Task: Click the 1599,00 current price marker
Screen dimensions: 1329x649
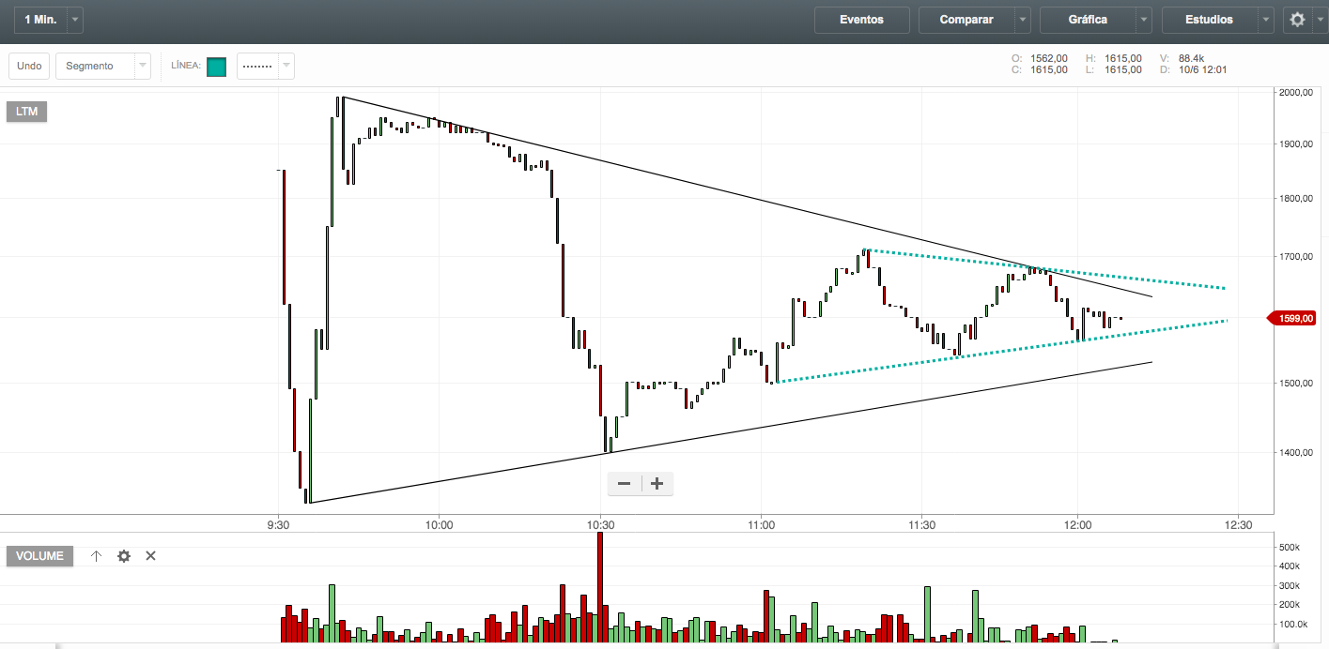Action: [1292, 319]
